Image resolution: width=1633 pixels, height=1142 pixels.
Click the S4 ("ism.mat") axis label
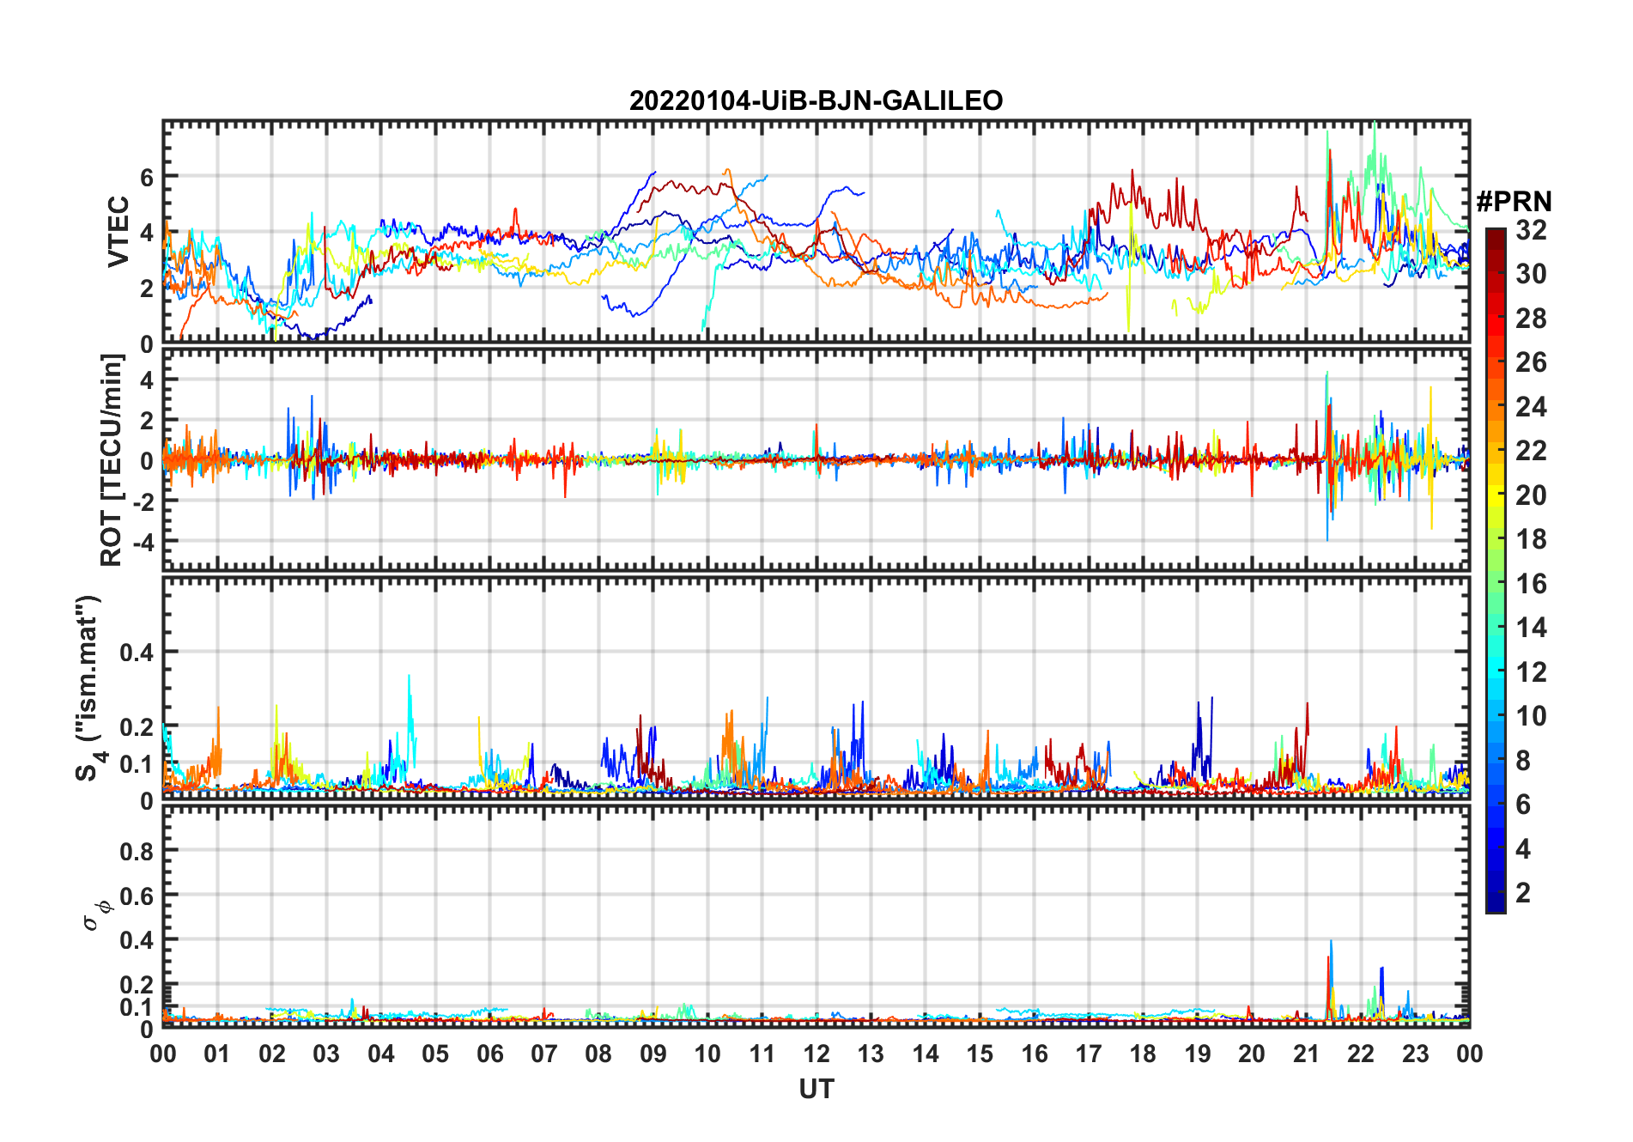click(88, 688)
